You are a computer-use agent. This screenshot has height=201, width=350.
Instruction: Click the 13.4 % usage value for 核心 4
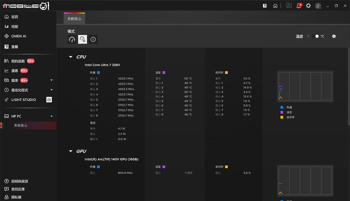point(247,97)
